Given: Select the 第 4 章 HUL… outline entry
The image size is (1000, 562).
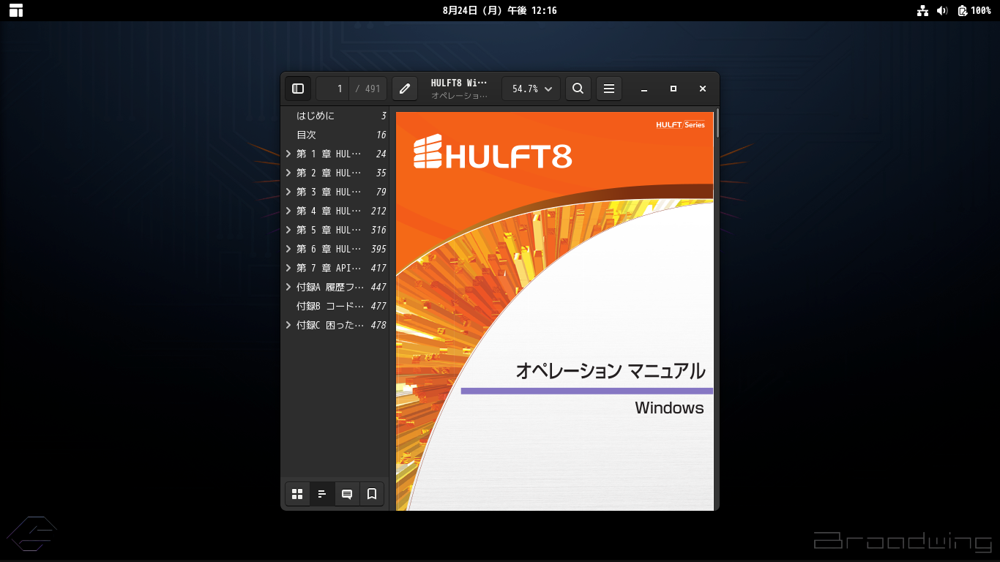Looking at the screenshot, I should [x=335, y=211].
